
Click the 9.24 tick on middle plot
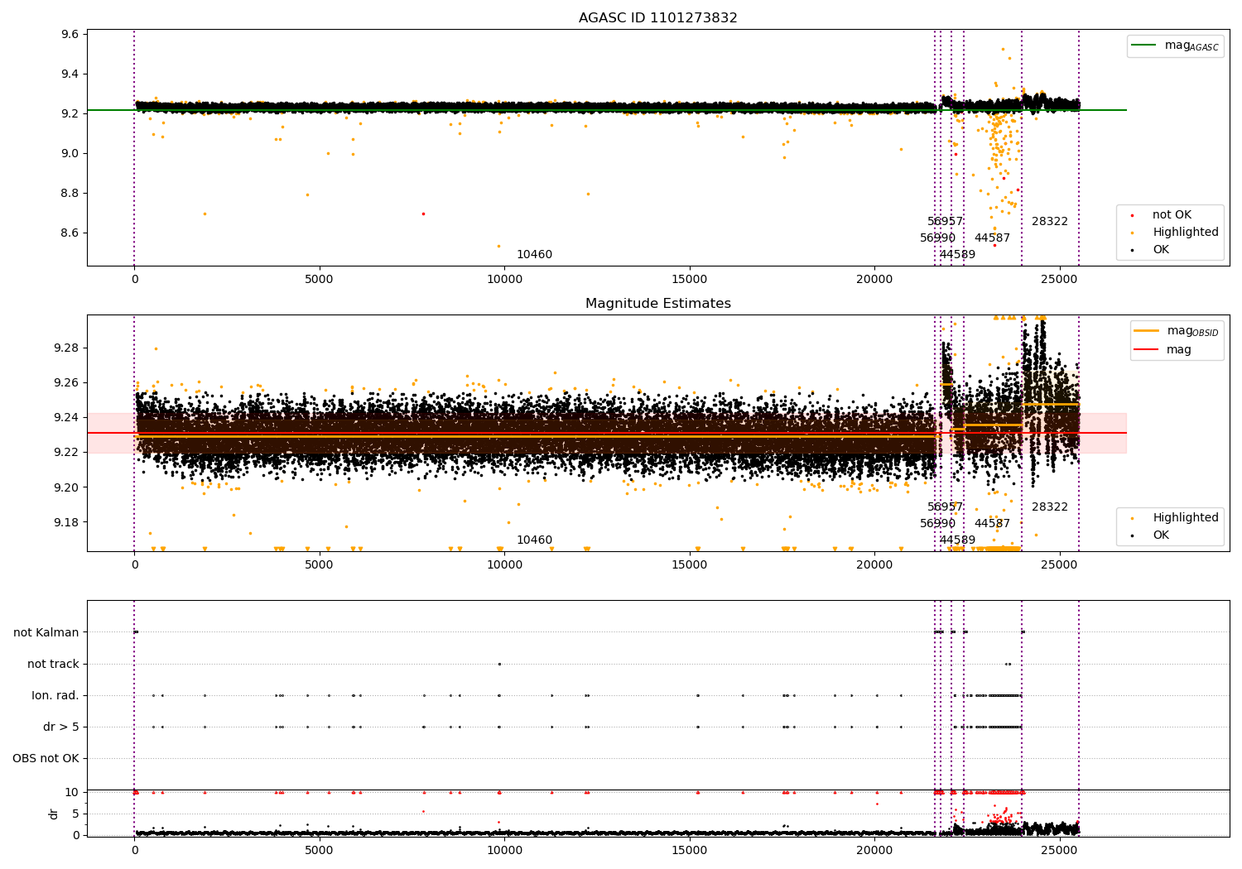66,418
